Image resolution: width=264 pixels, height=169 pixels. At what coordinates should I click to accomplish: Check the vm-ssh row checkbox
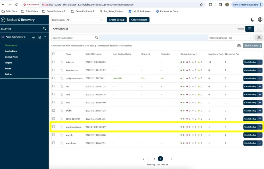pos(54,135)
